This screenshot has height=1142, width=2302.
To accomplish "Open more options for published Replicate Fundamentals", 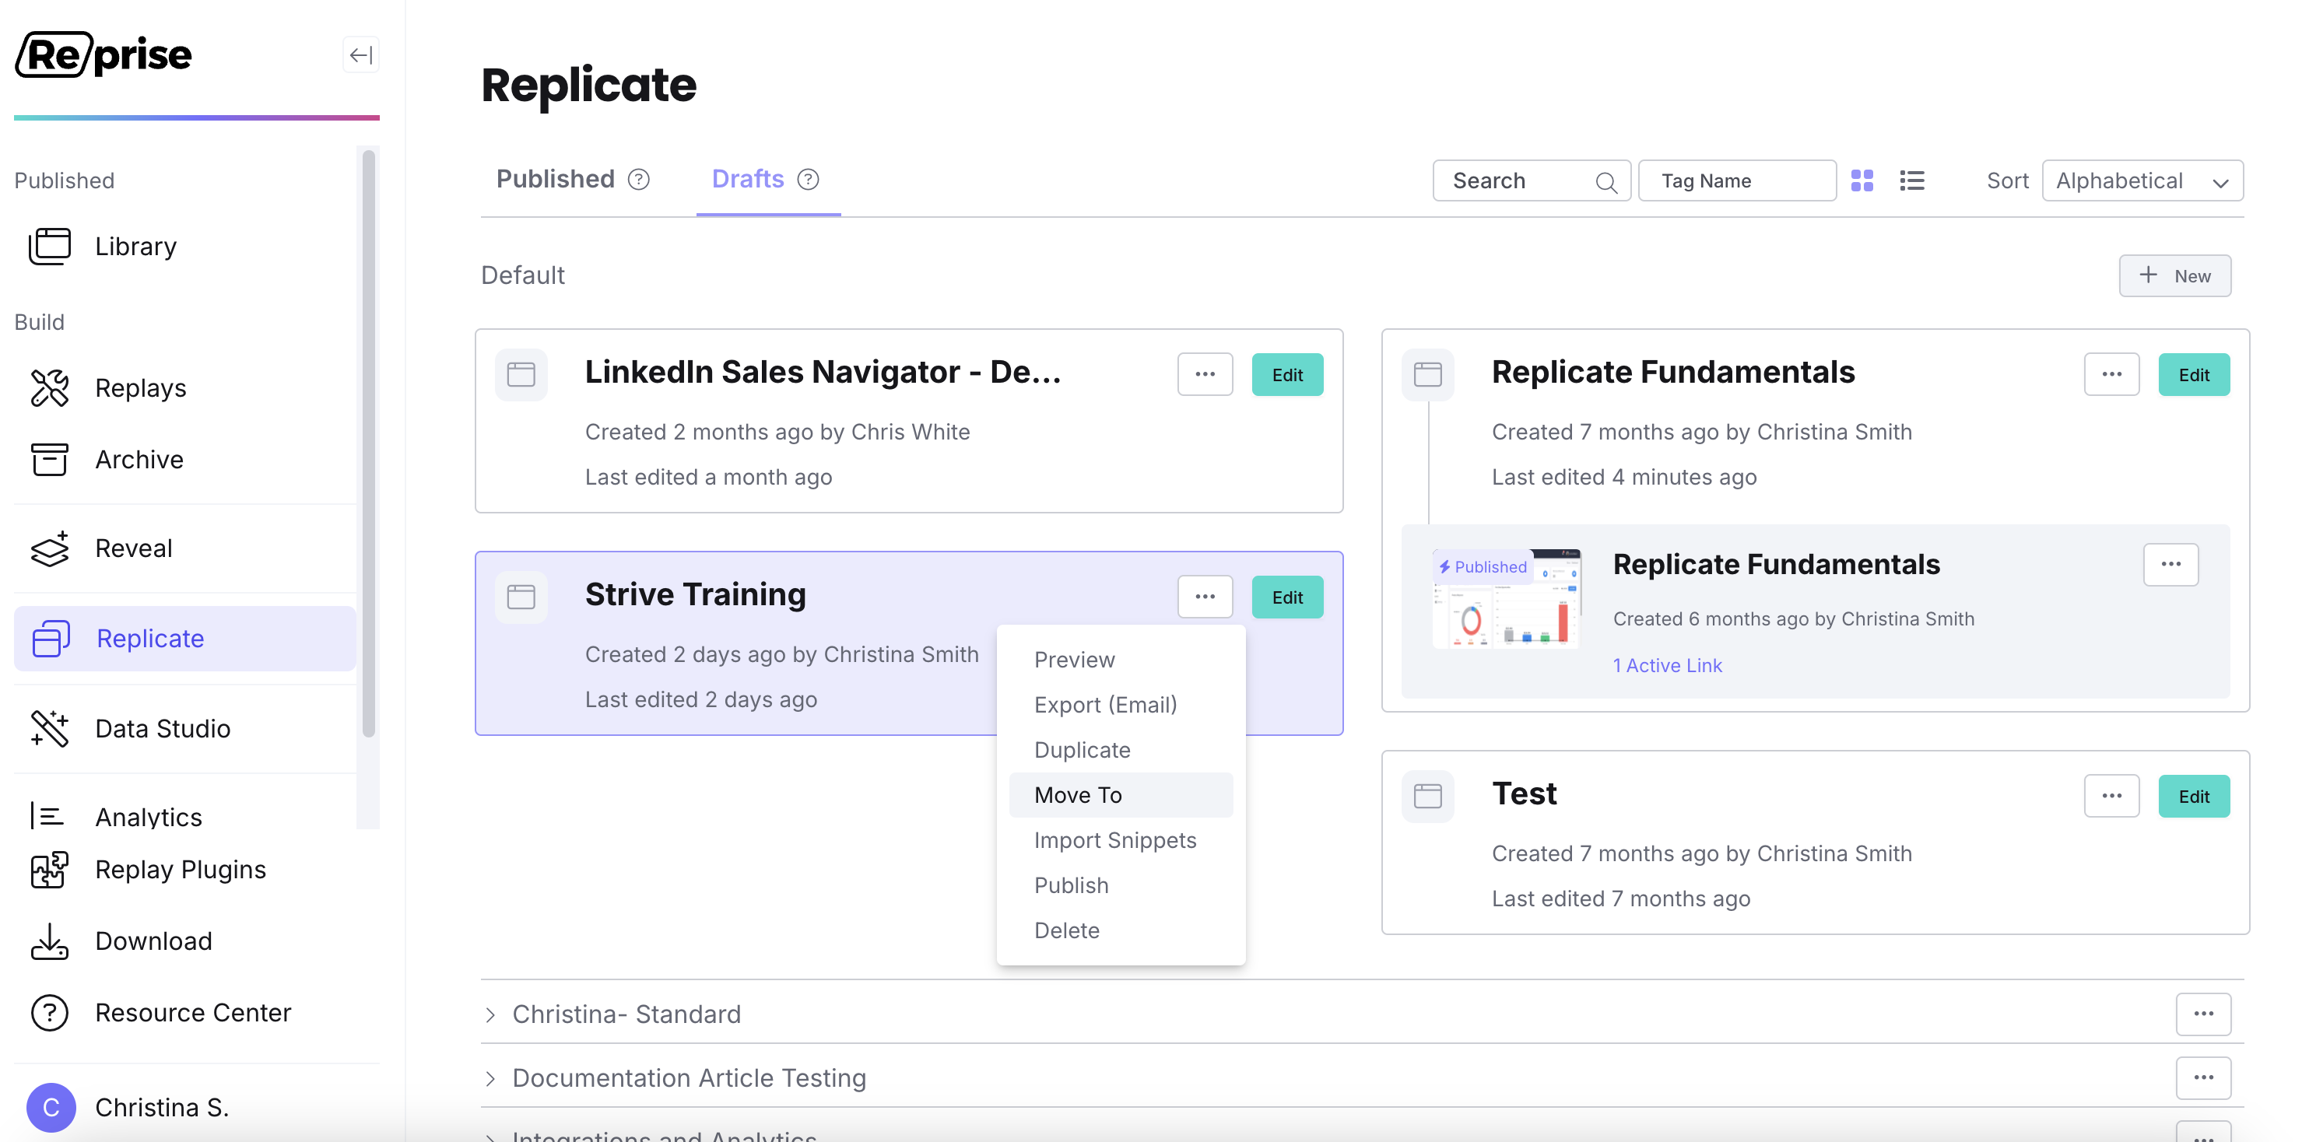I will (2170, 565).
